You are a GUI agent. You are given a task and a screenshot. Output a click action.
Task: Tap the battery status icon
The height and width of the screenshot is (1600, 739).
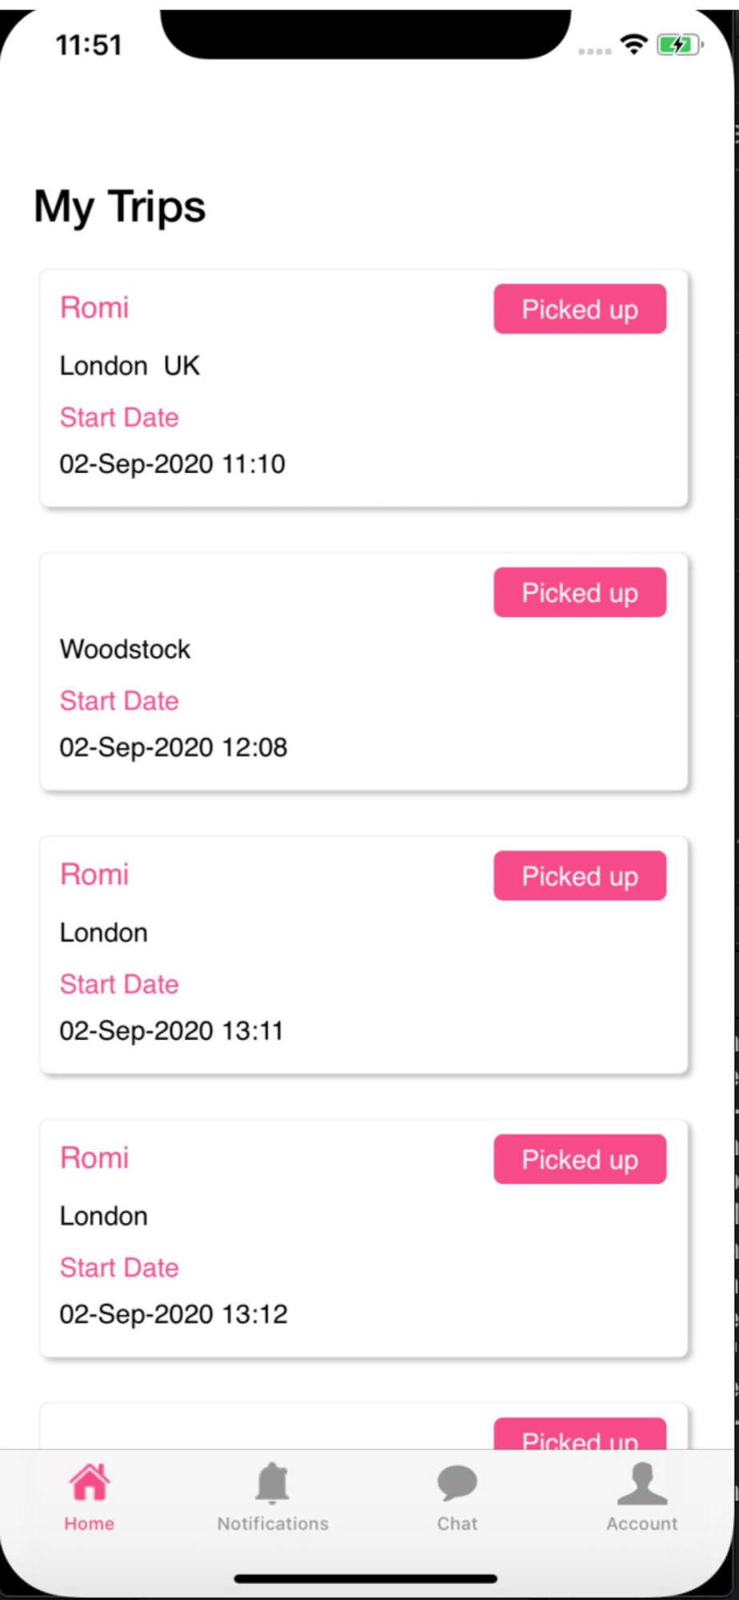click(680, 45)
